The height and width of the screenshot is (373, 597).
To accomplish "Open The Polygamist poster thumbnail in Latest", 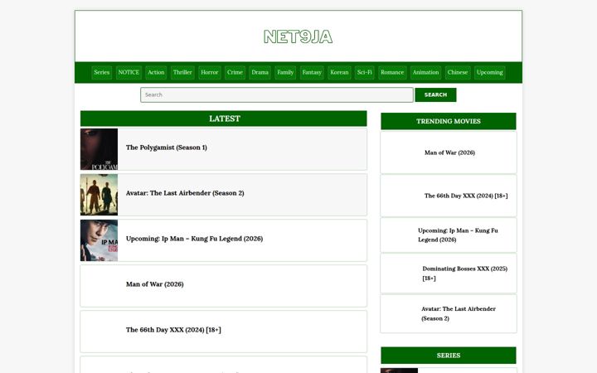I will (x=99, y=149).
